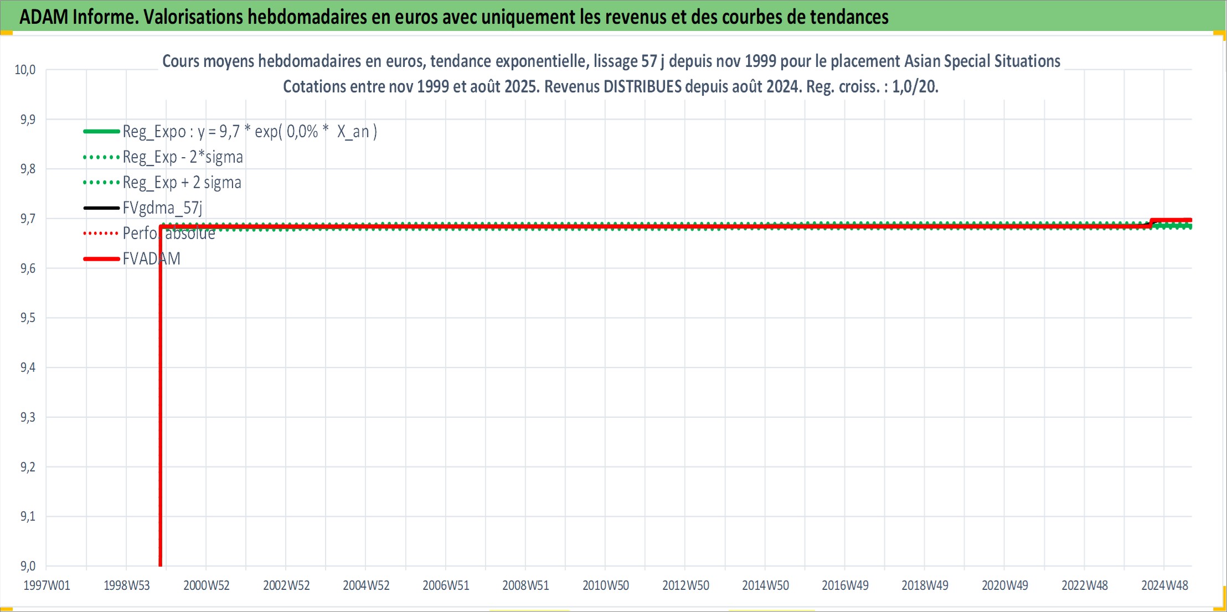1227x612 pixels.
Task: Click x-axis label '2002W52'
Action: [286, 585]
